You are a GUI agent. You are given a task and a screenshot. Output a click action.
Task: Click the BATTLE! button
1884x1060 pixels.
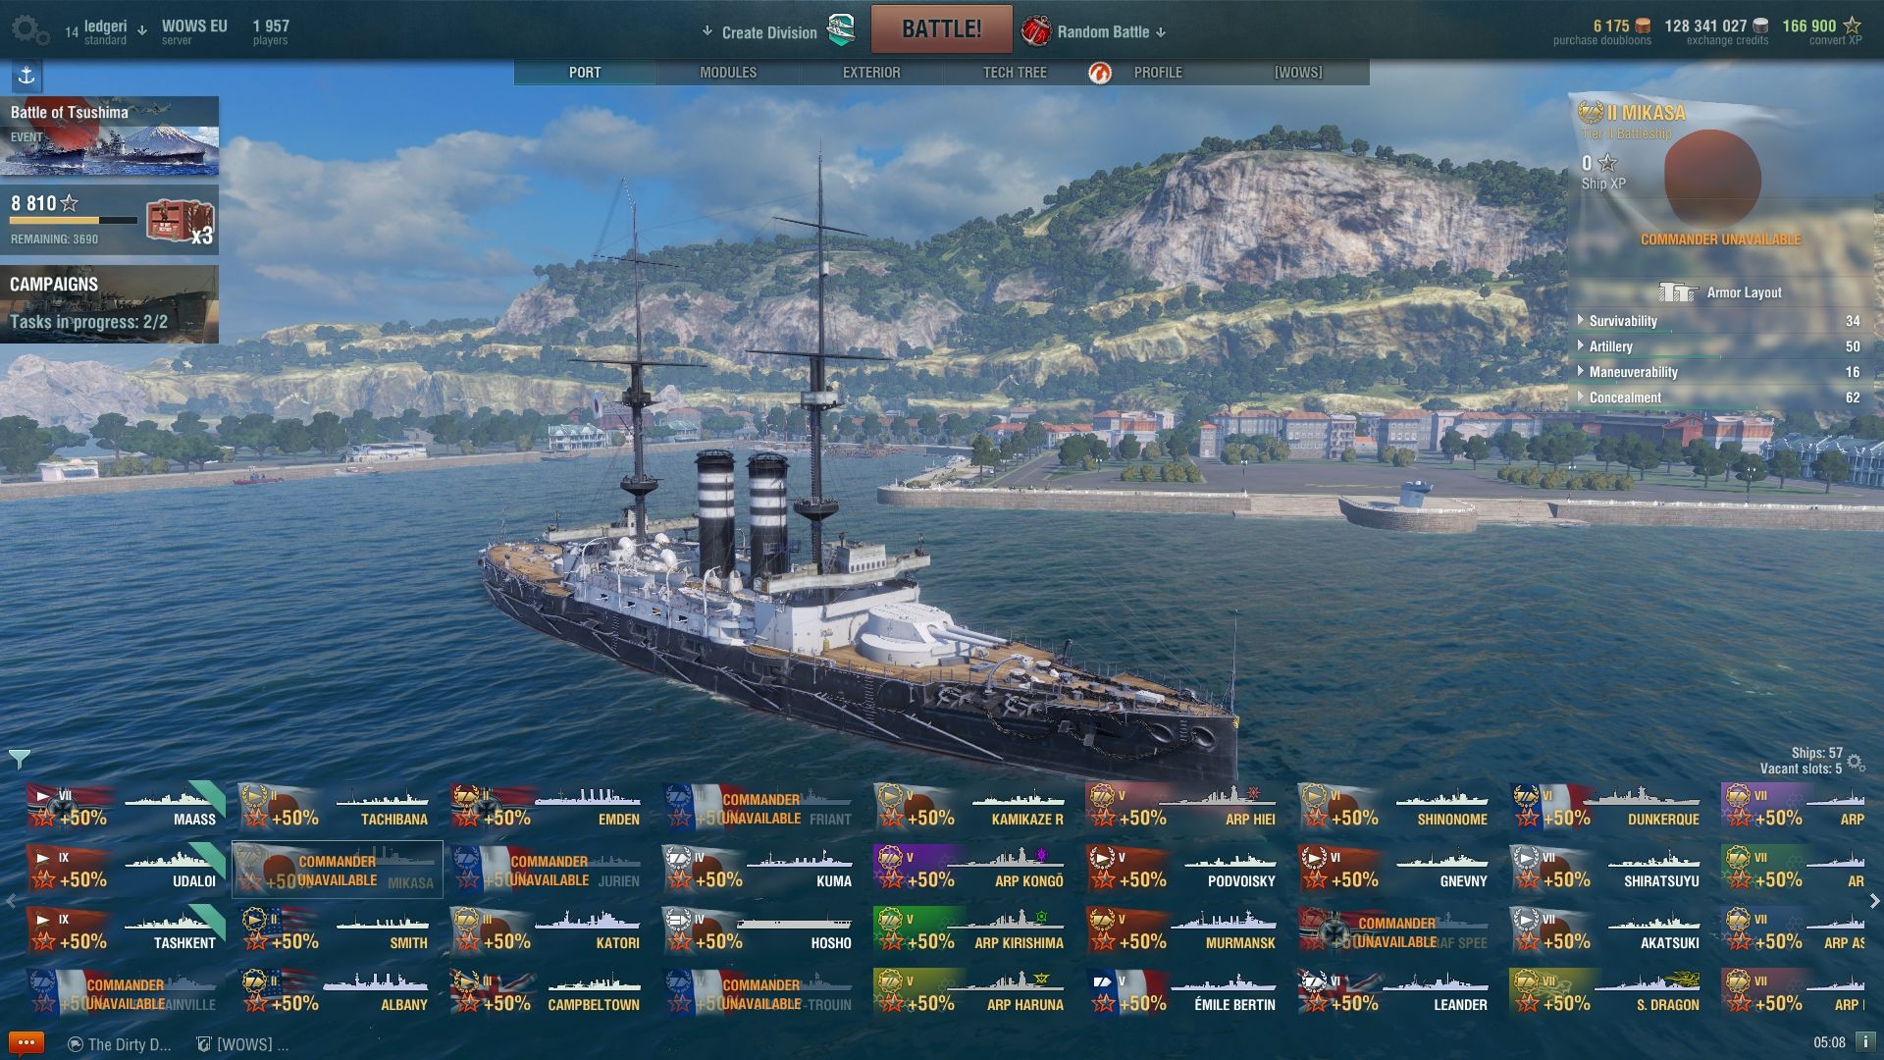(941, 29)
